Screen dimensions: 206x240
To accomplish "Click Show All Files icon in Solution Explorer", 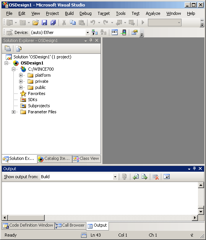I will point(19,48).
